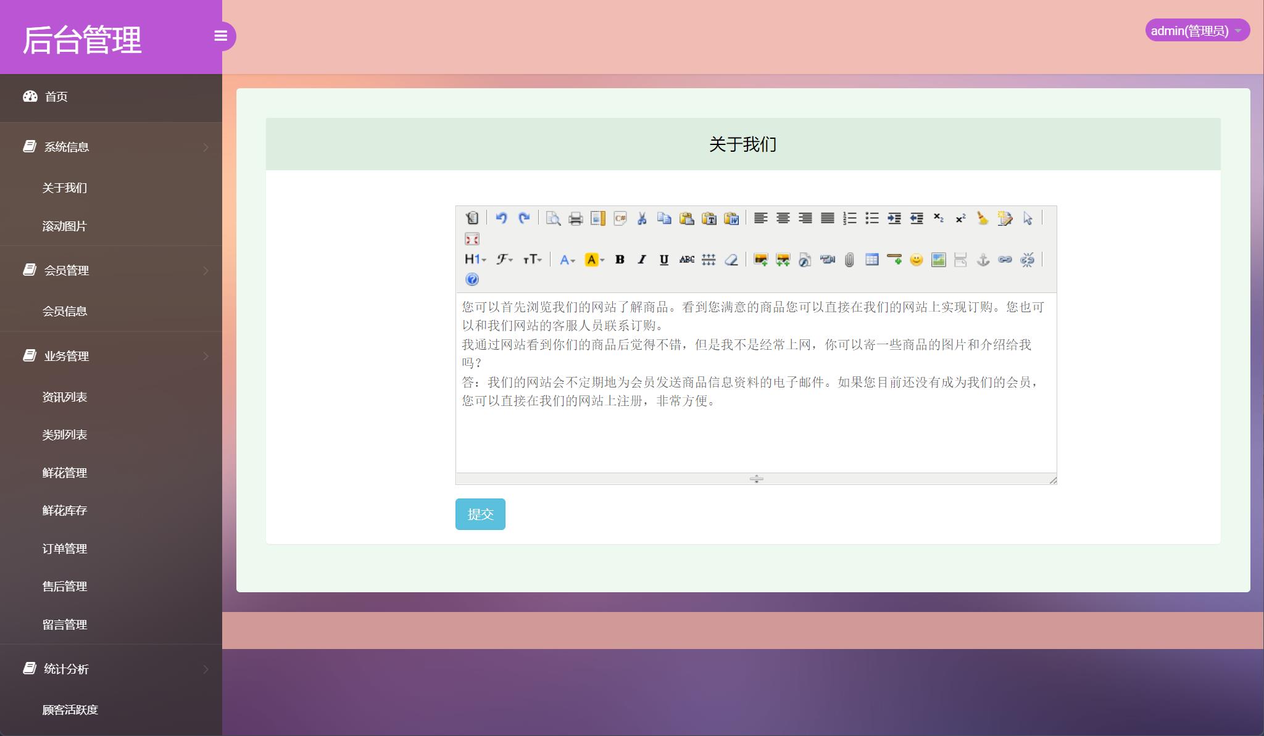This screenshot has height=736, width=1264.
Task: Click the print icon in editor
Action: (575, 218)
